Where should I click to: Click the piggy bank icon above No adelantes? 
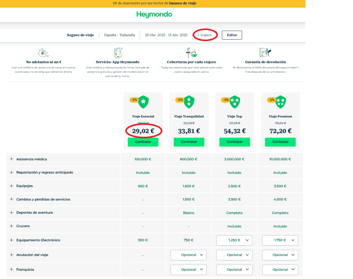tap(43, 53)
